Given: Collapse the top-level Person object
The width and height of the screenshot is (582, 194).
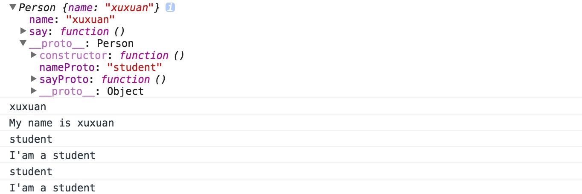Looking at the screenshot, I should (x=13, y=8).
